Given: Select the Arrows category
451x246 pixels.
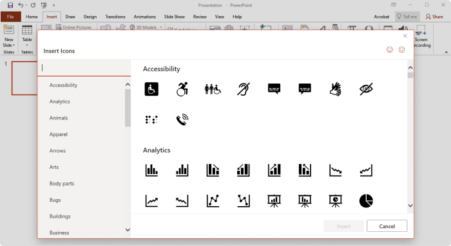Looking at the screenshot, I should pos(57,150).
